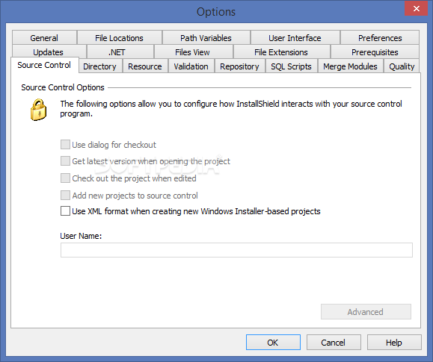Screen dimensions: 433x362
Task: Close the Options dialog window
Action: pos(416,8)
